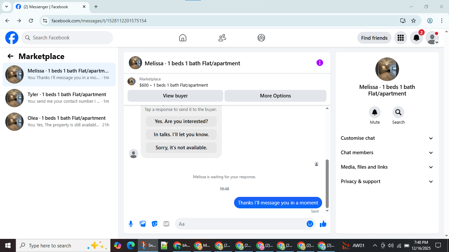The image size is (449, 252).
Task: Expand the Customise chat section
Action: [x=387, y=138]
